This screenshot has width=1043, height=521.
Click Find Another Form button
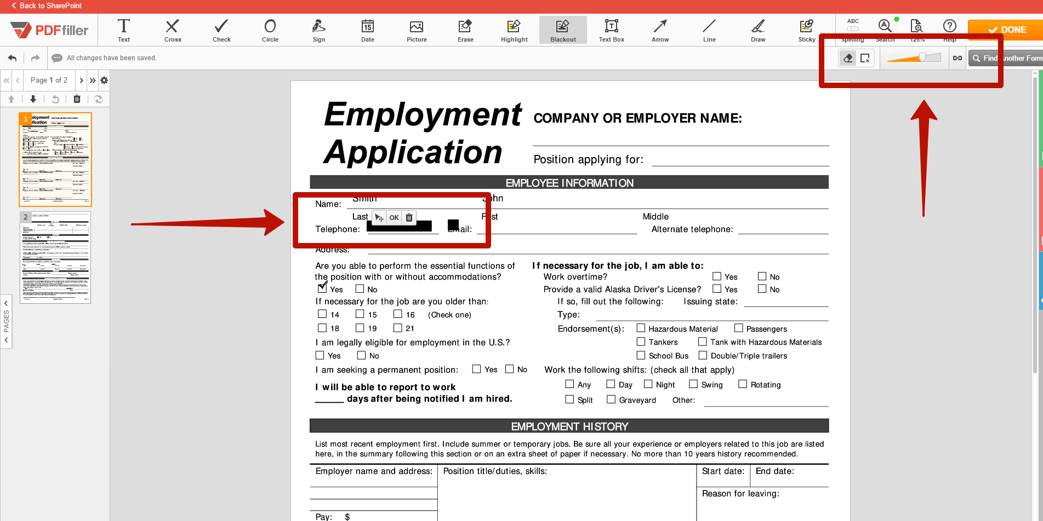[x=1006, y=58]
